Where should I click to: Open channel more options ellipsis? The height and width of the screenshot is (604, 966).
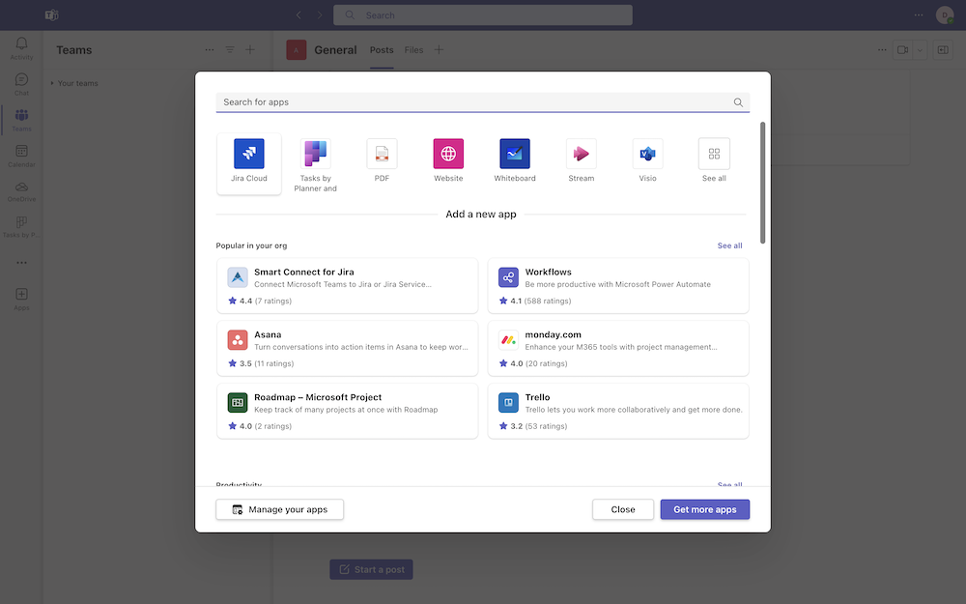pyautogui.click(x=882, y=50)
